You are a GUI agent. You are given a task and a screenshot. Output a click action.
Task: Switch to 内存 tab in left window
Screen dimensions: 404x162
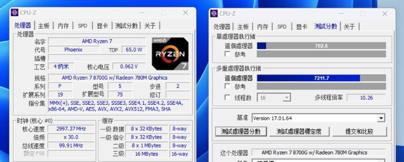coord(63,26)
